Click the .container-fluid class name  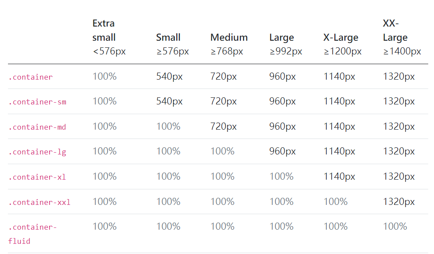(33, 234)
